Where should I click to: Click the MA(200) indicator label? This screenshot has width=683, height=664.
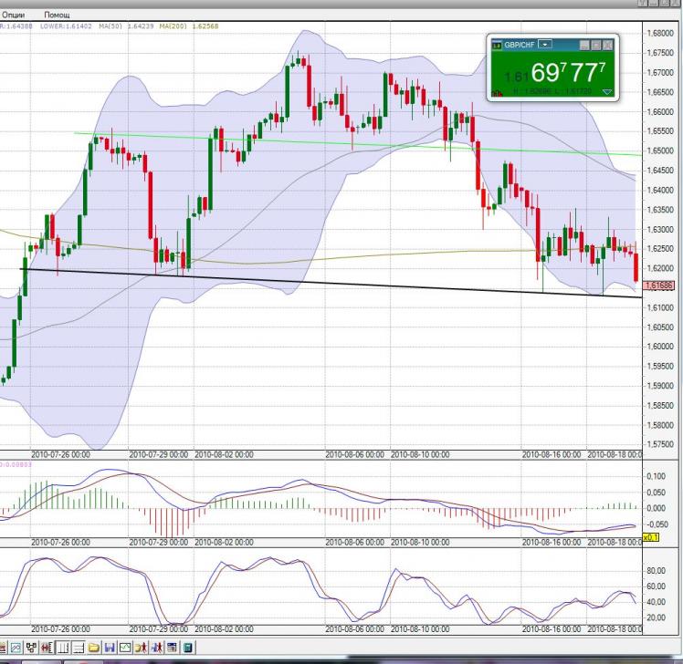[x=173, y=26]
